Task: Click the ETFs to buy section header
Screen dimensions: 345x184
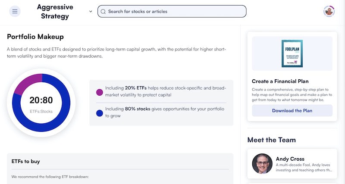Action: tap(25, 161)
